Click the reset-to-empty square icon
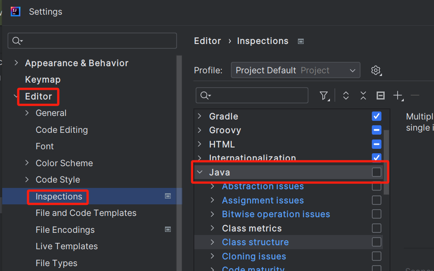 [381, 96]
